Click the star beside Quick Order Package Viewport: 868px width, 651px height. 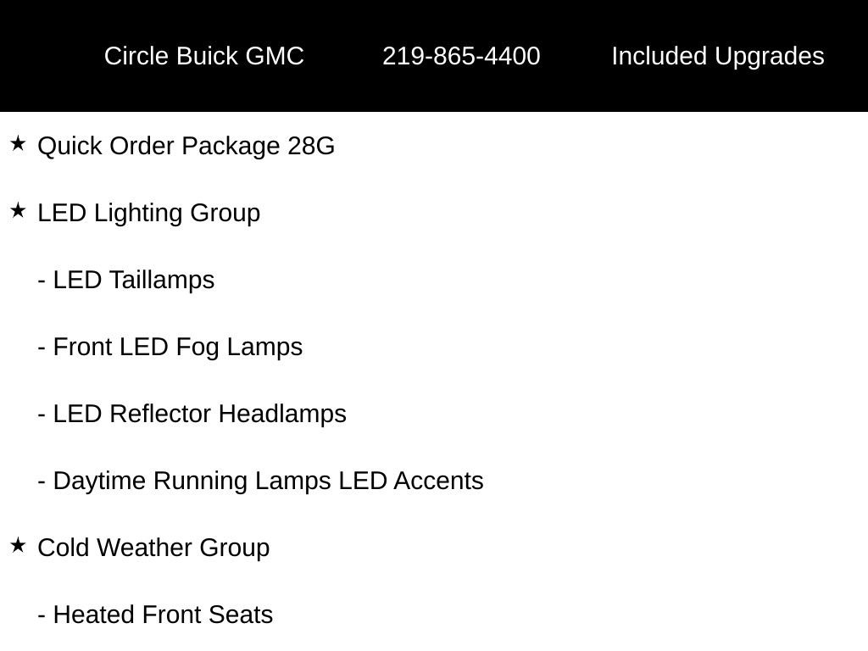[x=18, y=144]
